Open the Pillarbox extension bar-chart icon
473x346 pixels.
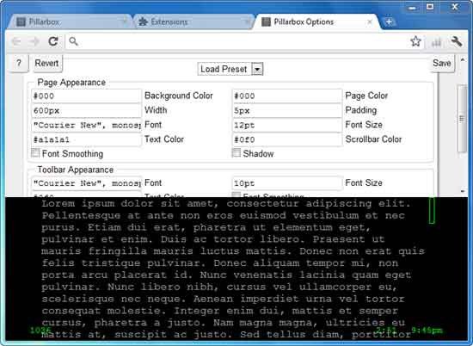(436, 42)
